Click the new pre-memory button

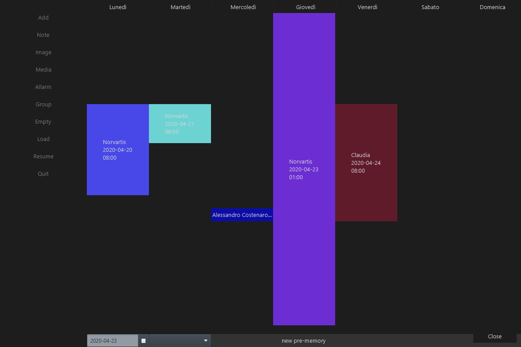point(303,340)
